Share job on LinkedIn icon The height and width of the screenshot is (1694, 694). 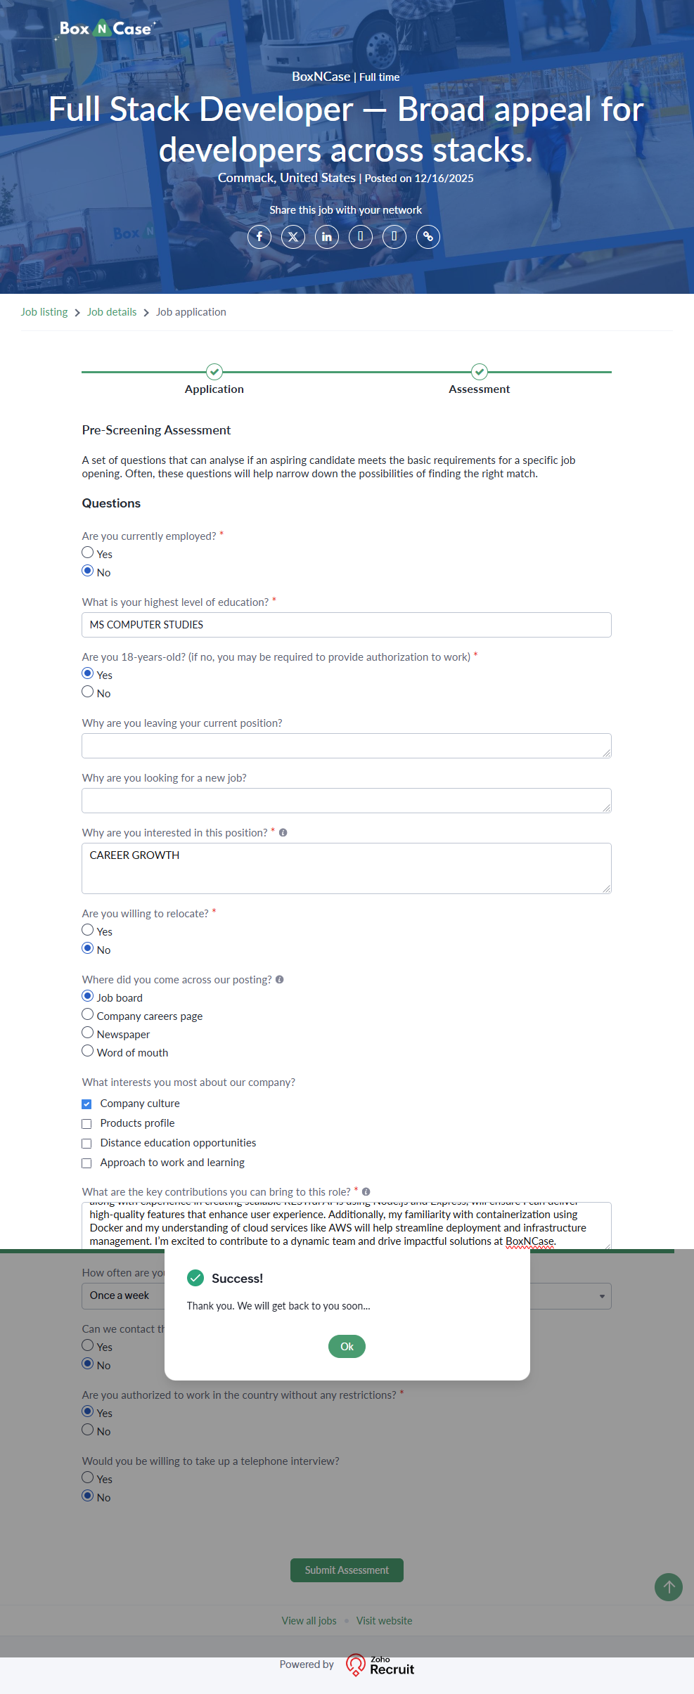click(327, 237)
